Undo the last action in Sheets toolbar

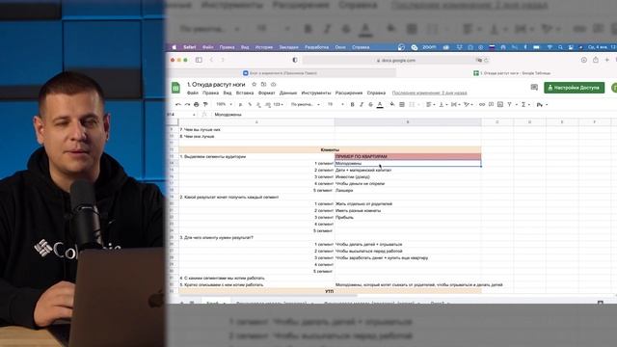point(178,105)
